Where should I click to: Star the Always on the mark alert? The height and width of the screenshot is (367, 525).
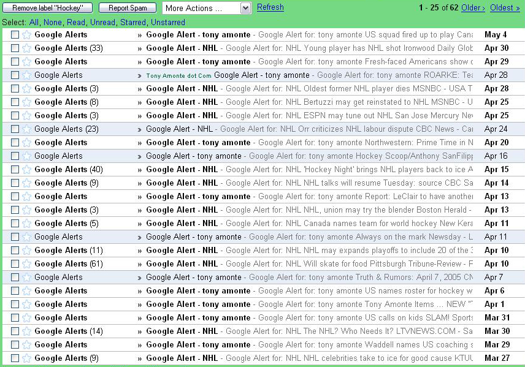(26, 237)
